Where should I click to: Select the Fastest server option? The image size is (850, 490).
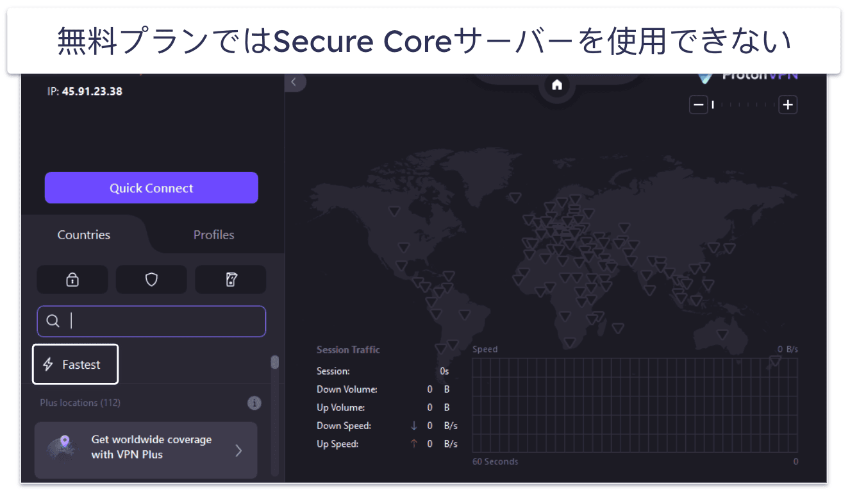(76, 364)
